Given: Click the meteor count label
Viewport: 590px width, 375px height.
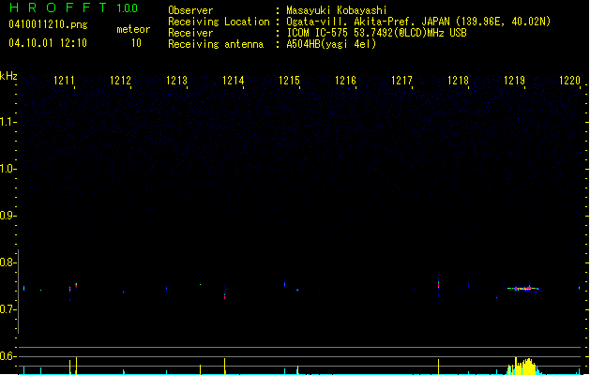Looking at the screenshot, I should point(133,29).
